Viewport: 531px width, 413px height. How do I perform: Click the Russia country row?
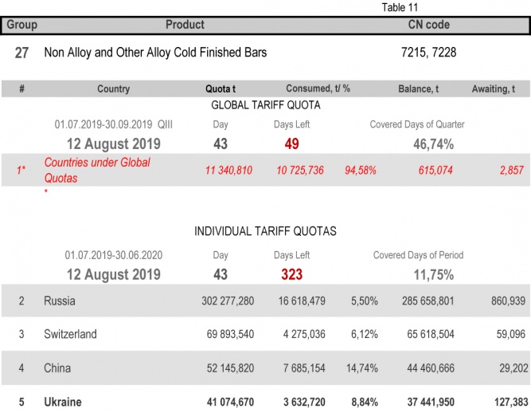click(61, 301)
